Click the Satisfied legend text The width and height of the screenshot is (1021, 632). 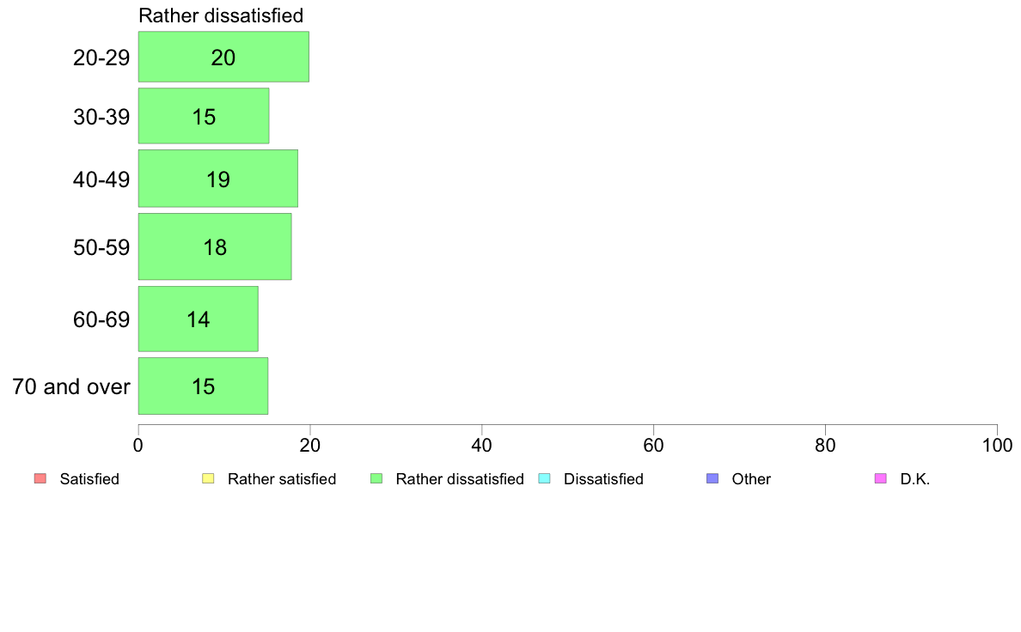coord(89,479)
